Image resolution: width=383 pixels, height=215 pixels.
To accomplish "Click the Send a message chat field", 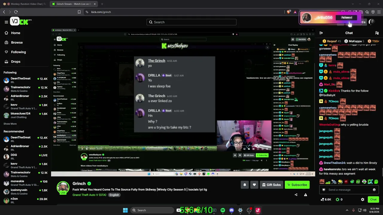I will (349, 190).
